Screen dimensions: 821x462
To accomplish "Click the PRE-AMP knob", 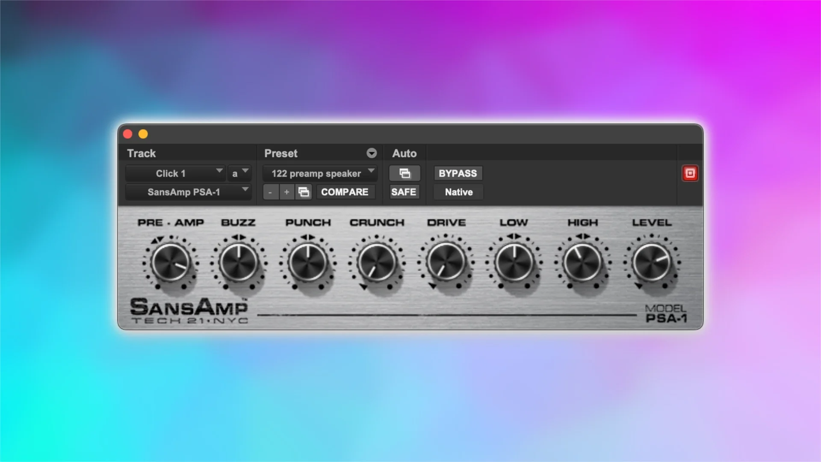I will pyautogui.click(x=170, y=263).
